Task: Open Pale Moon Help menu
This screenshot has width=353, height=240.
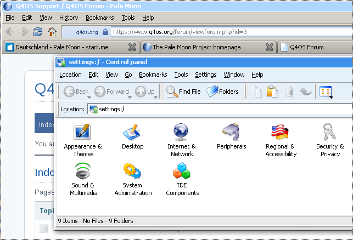Action: [x=148, y=18]
